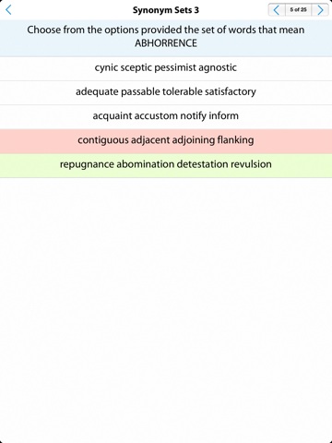Click the question prompt's first line of text
The image size is (332, 443).
[x=166, y=30]
